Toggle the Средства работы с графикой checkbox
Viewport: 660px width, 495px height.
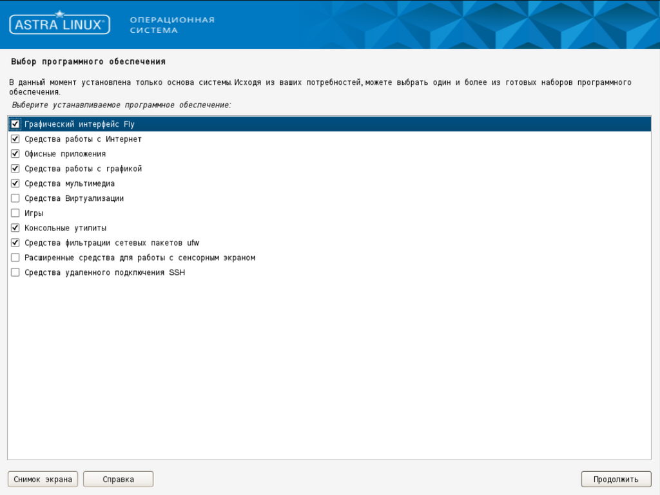point(15,169)
